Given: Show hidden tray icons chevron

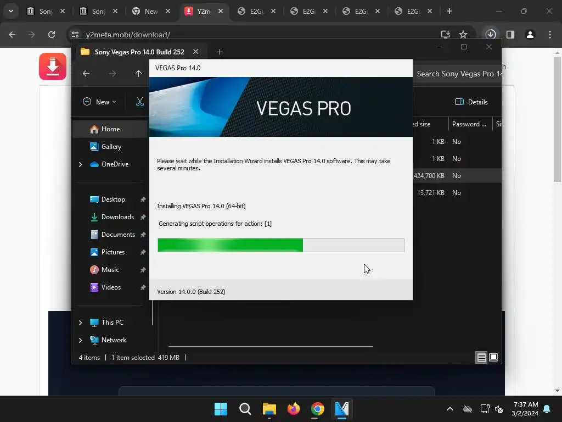Looking at the screenshot, I should [x=450, y=409].
